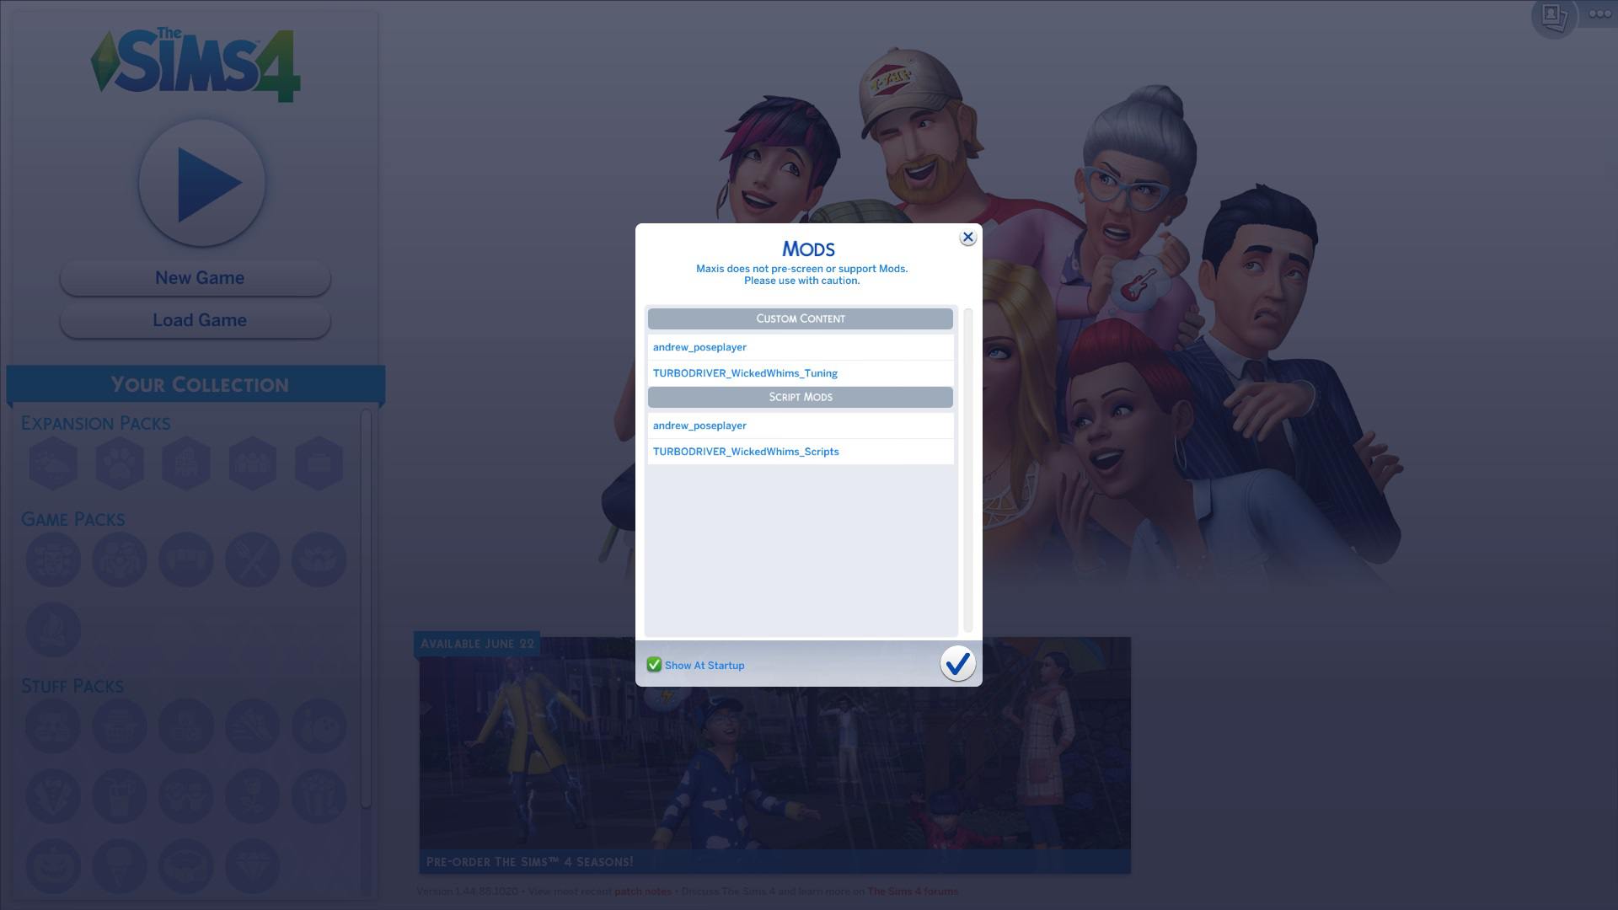The width and height of the screenshot is (1618, 910).
Task: Click the diamond stuff pack icon
Action: coord(253,866)
